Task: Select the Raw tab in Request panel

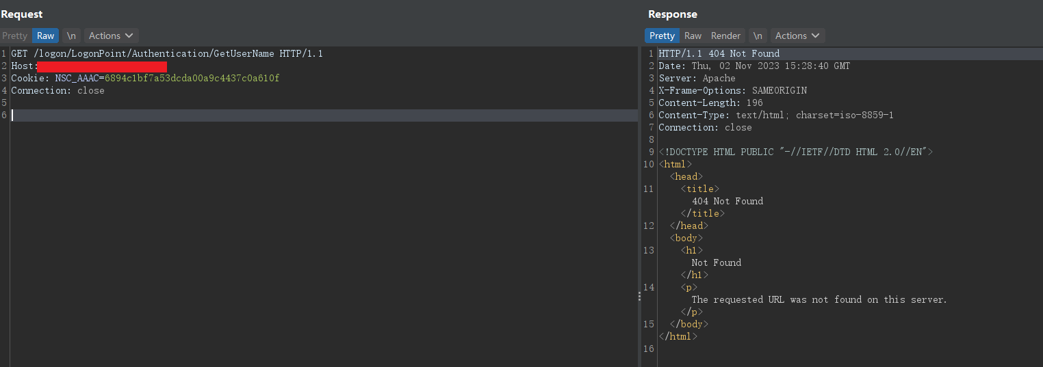Action: pos(45,36)
